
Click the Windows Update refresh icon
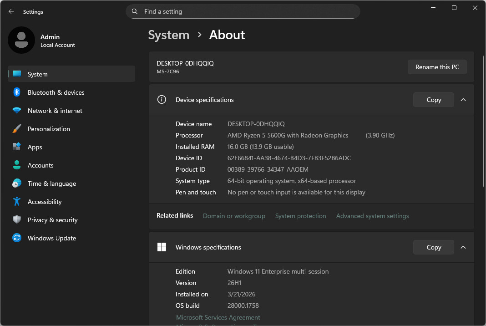17,238
